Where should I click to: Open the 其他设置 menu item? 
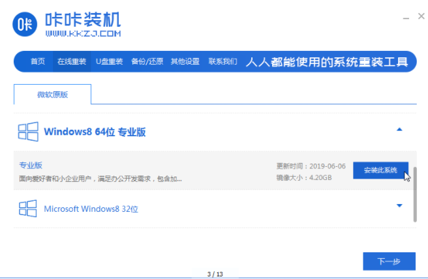pos(185,61)
